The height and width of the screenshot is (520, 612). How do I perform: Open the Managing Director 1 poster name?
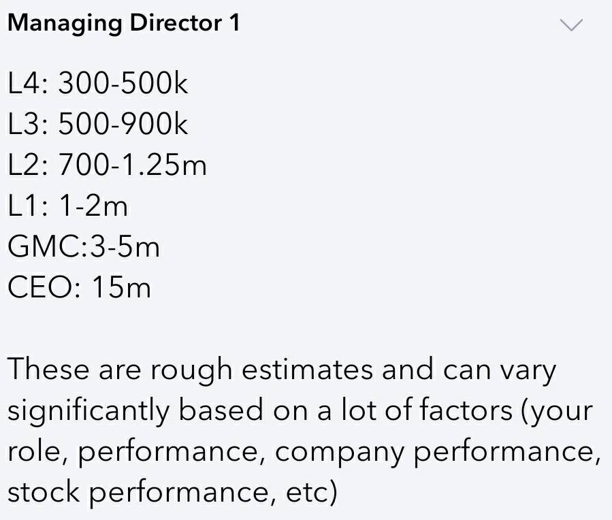coord(123,23)
